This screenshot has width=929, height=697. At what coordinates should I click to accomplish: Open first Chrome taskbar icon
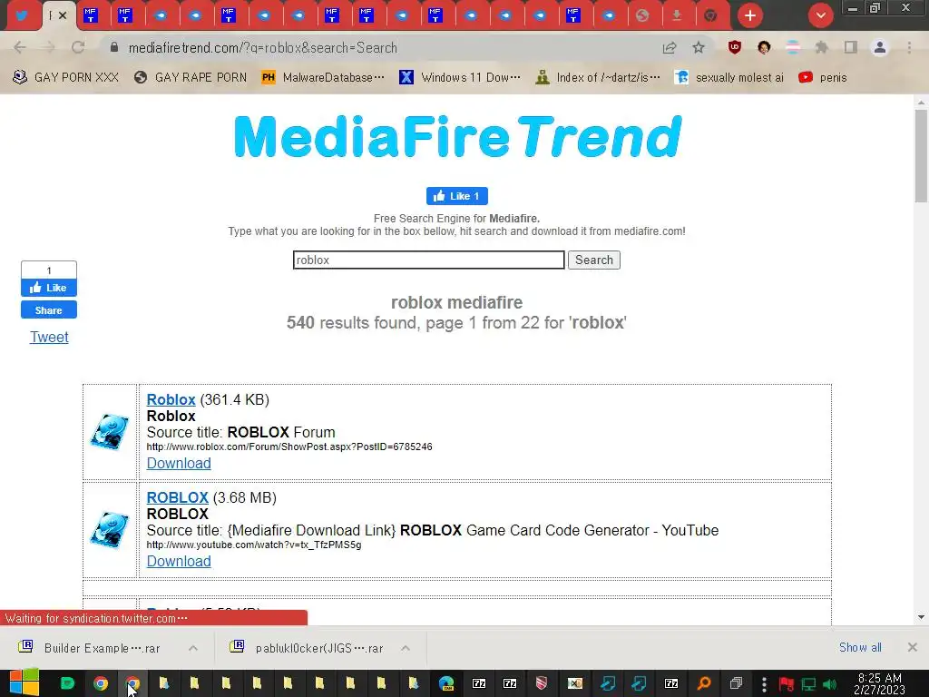101,683
